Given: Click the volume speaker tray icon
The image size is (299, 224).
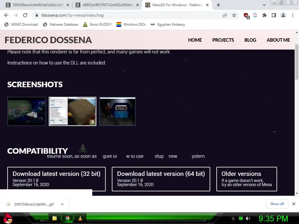Looking at the screenshot, I should [x=248, y=218].
